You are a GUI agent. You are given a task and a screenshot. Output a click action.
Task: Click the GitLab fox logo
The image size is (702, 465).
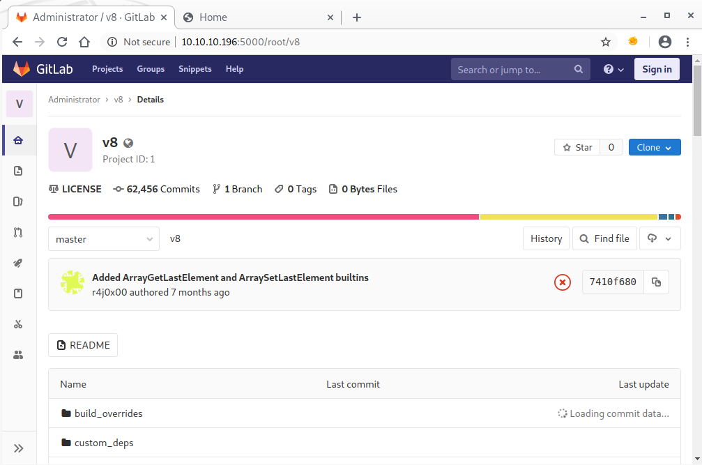coord(22,69)
